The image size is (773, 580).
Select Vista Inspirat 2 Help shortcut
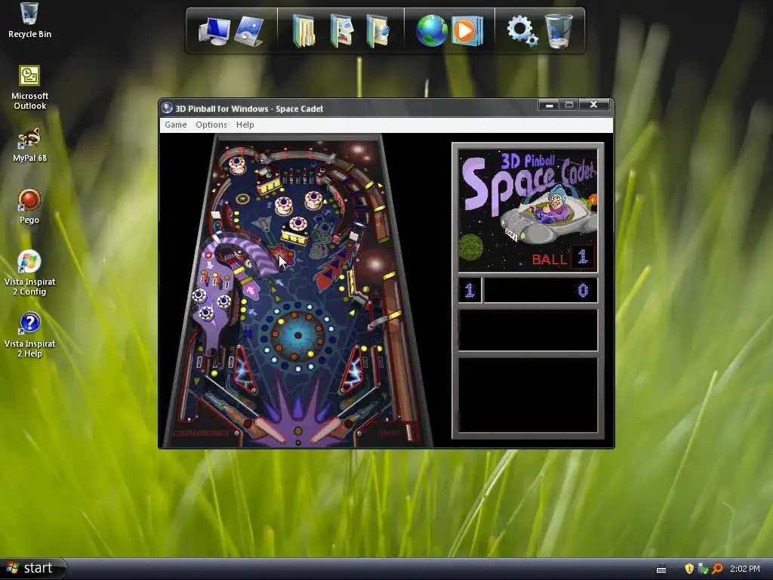click(29, 335)
